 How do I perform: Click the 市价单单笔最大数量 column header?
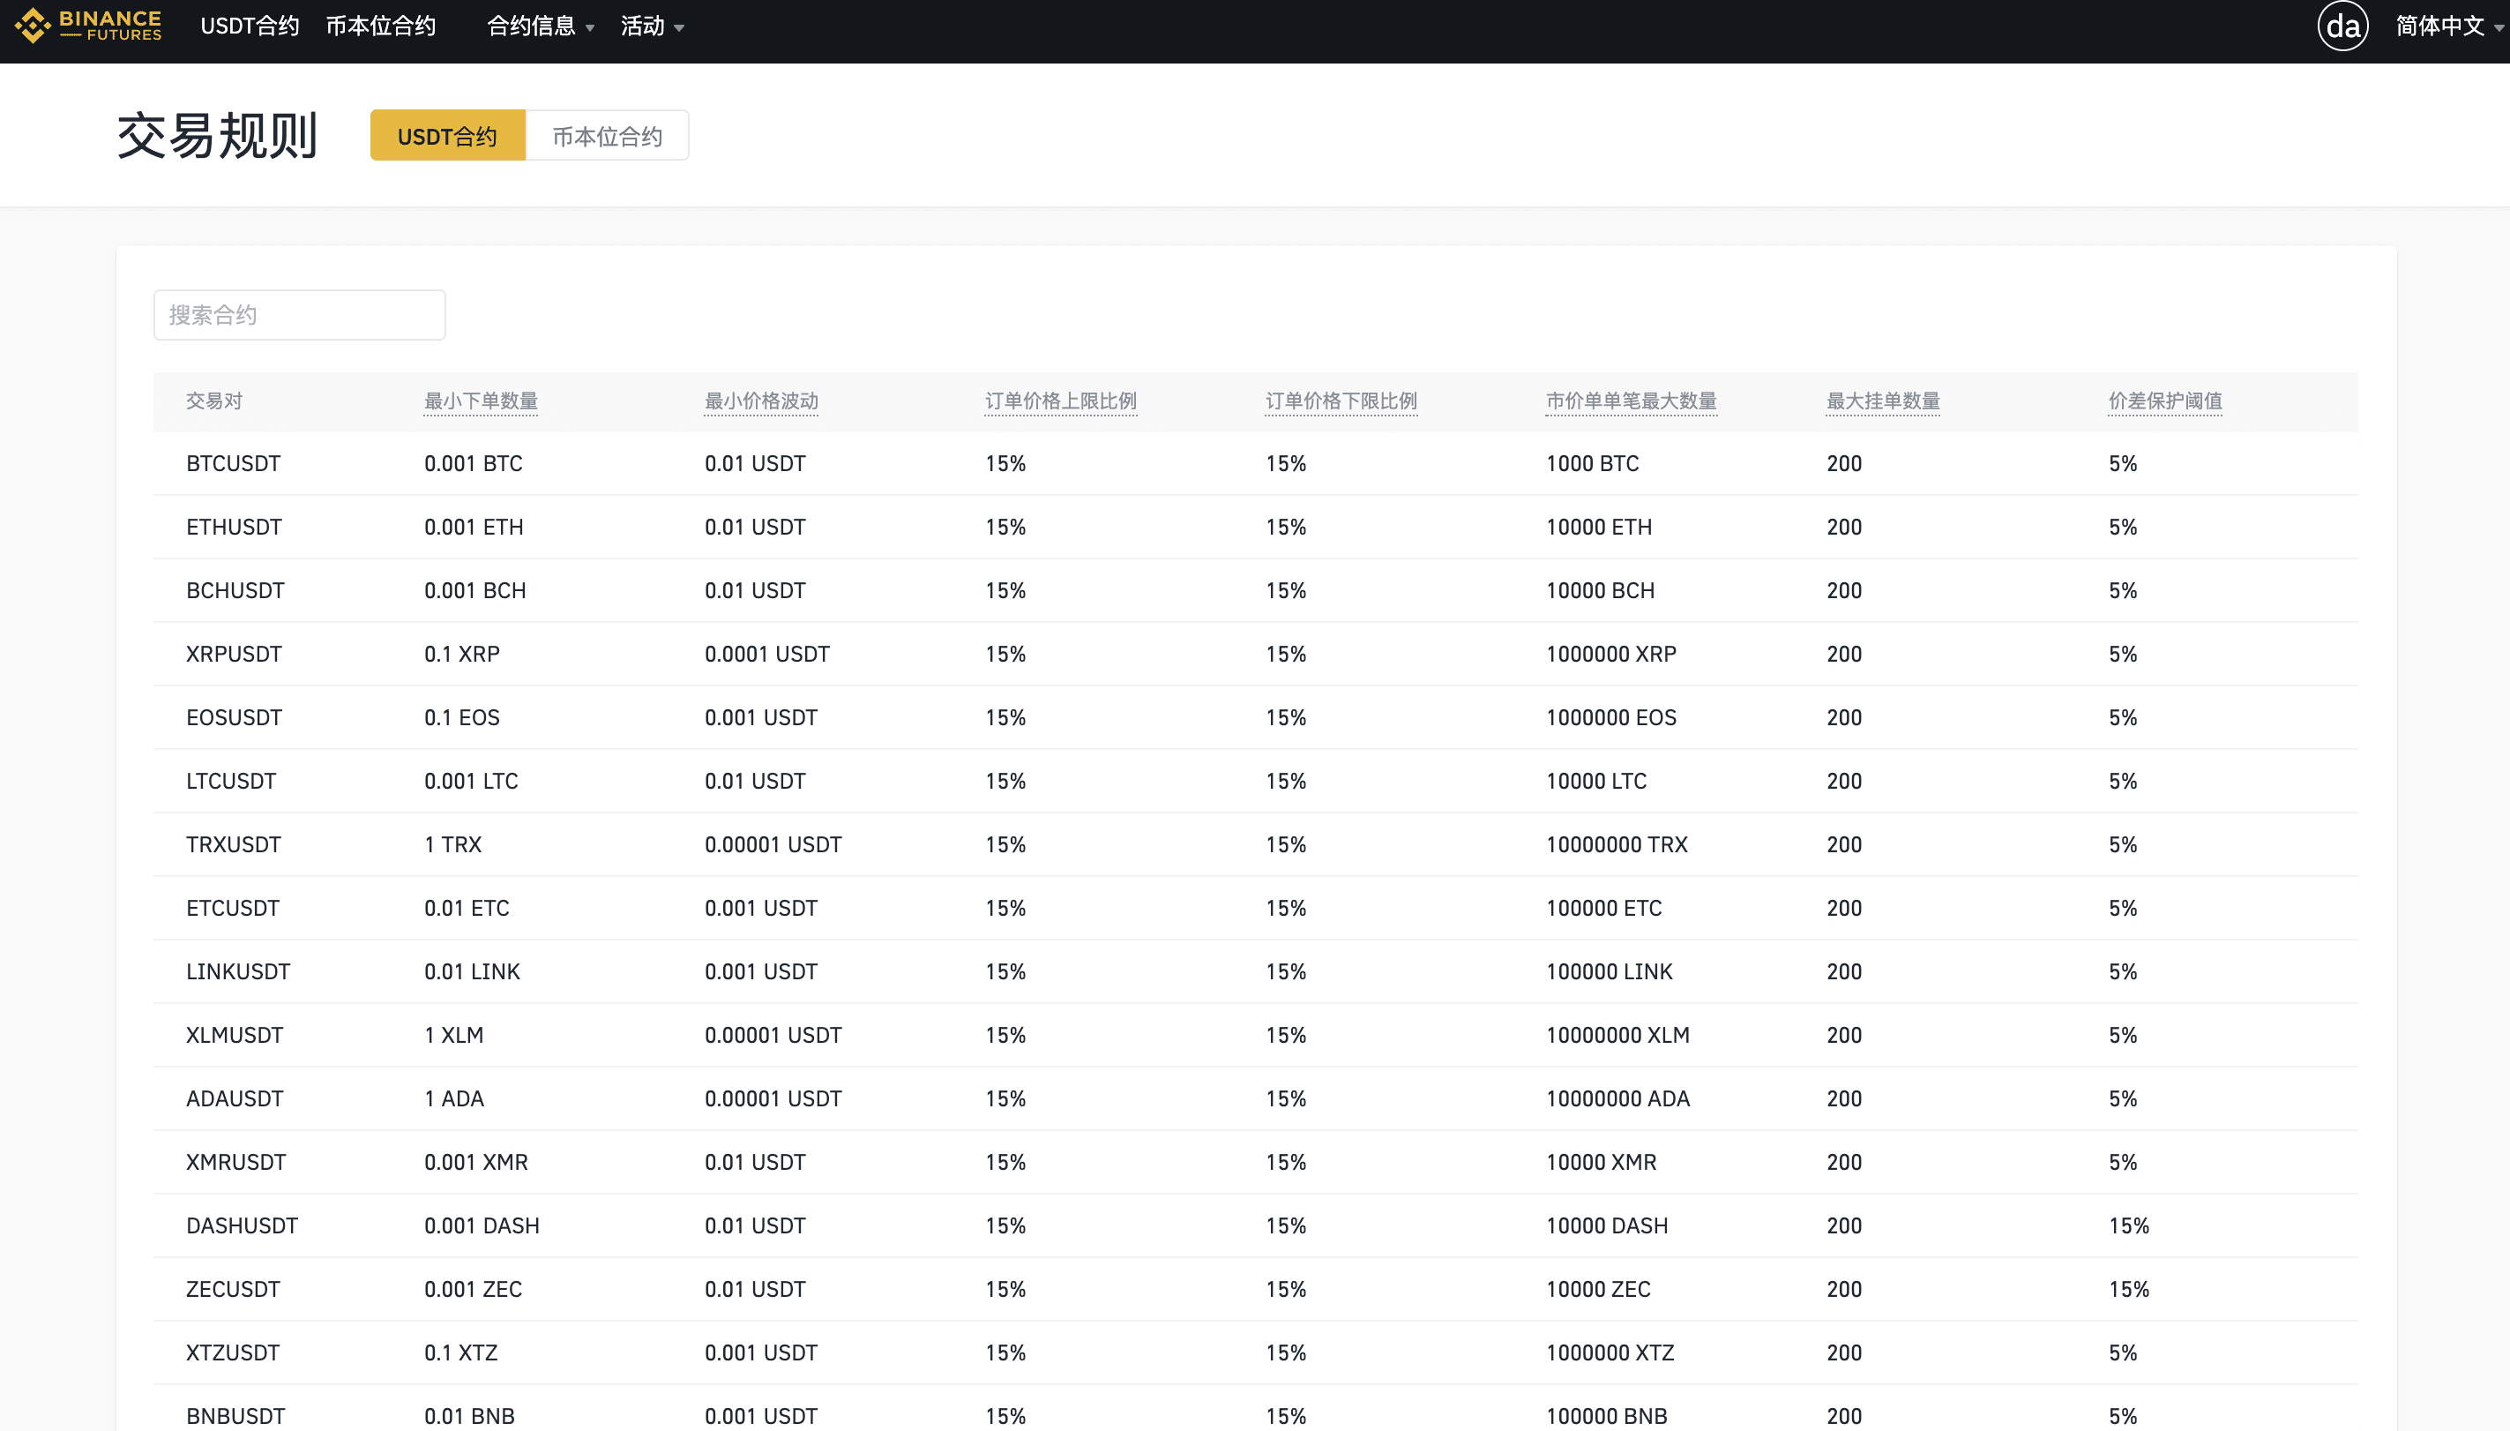[1631, 401]
